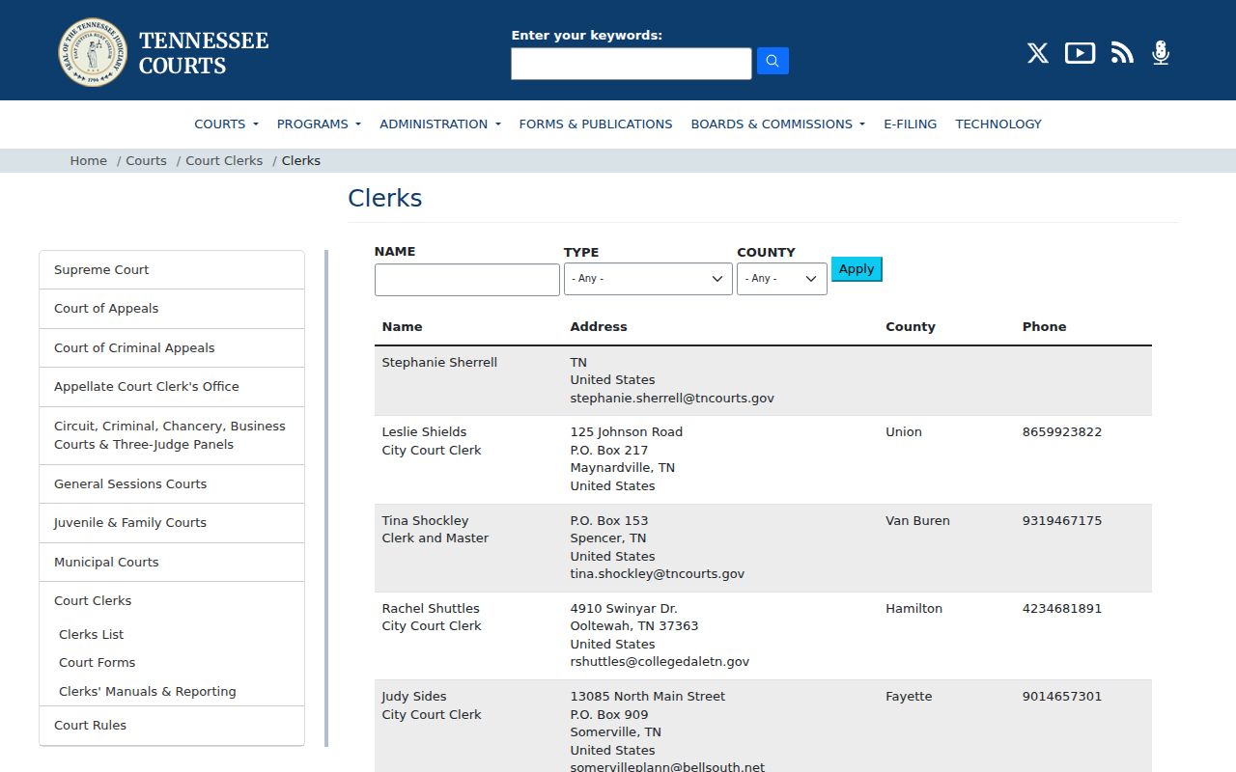Open the podcast microphone icon
This screenshot has height=772, width=1236.
pos(1161,53)
